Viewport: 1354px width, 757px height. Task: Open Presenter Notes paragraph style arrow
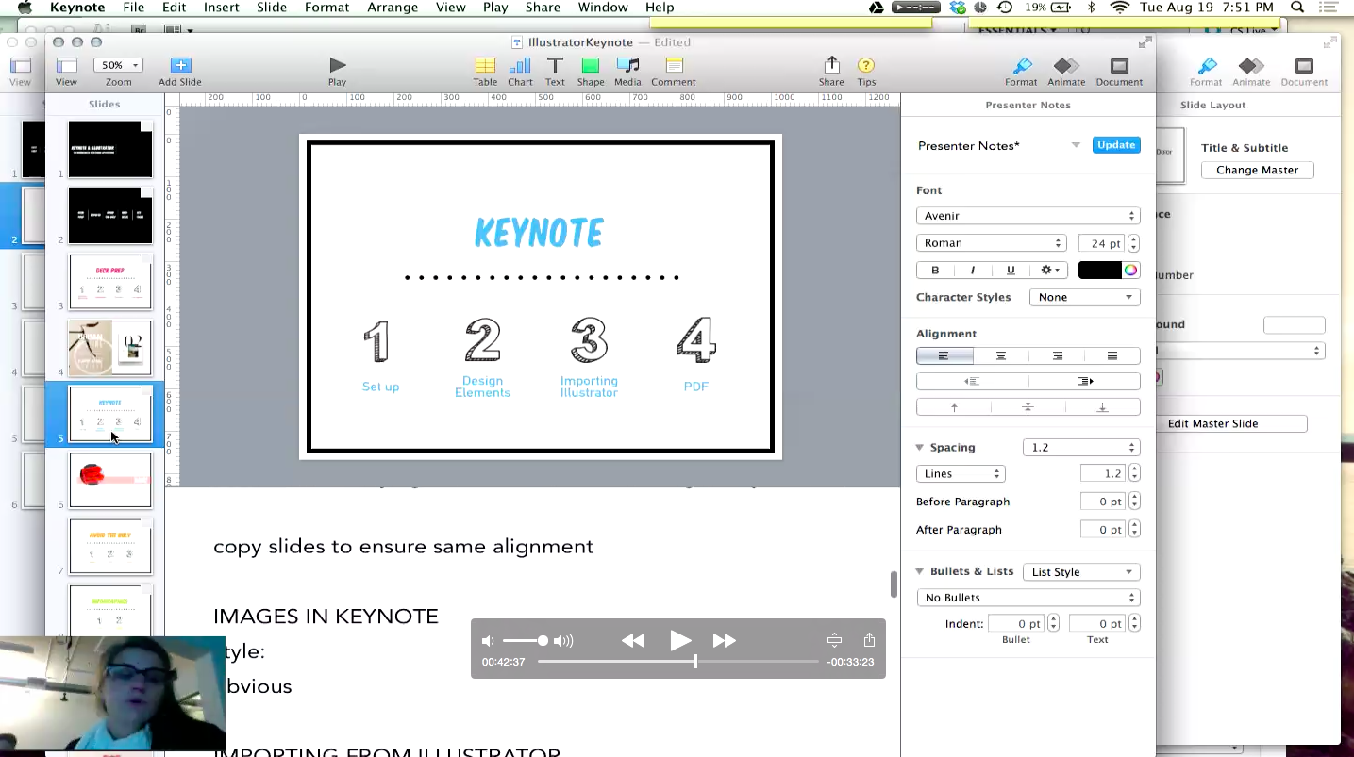point(1076,146)
